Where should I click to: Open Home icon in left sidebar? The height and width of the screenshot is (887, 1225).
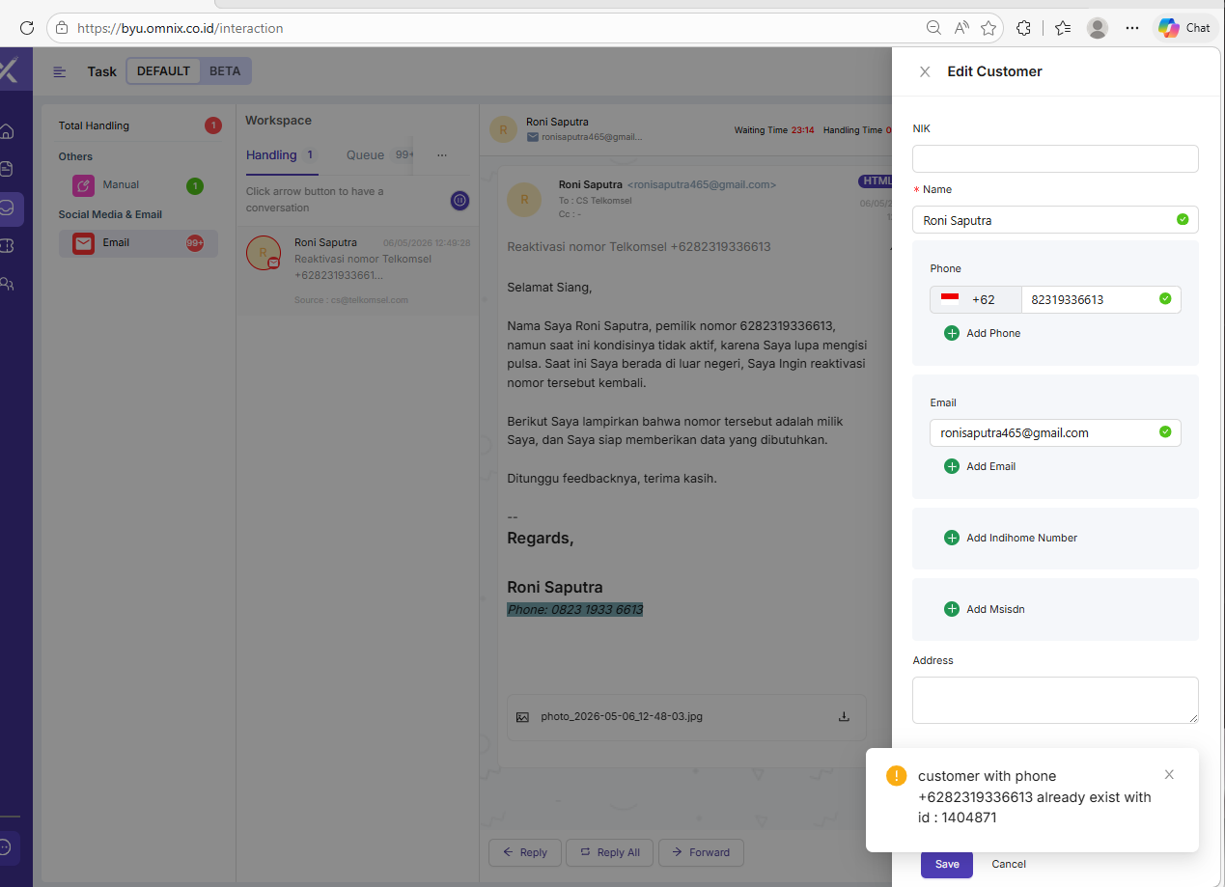[x=7, y=130]
